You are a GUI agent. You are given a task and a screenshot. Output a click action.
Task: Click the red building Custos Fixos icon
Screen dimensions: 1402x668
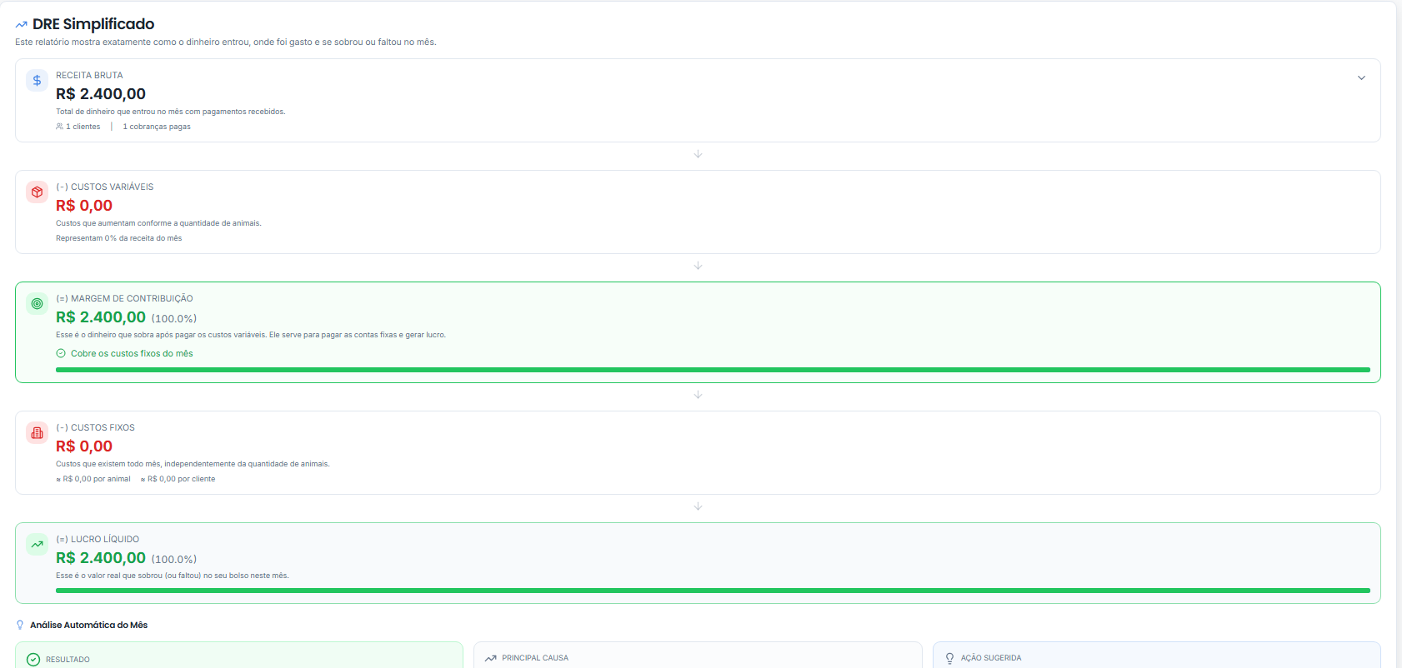(37, 433)
